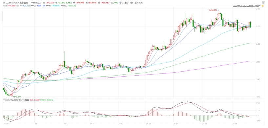Image resolution: width=268 pixels, height=128 pixels.
Task: Click the MA60 1908.659 moving average label
Action: point(53,6)
